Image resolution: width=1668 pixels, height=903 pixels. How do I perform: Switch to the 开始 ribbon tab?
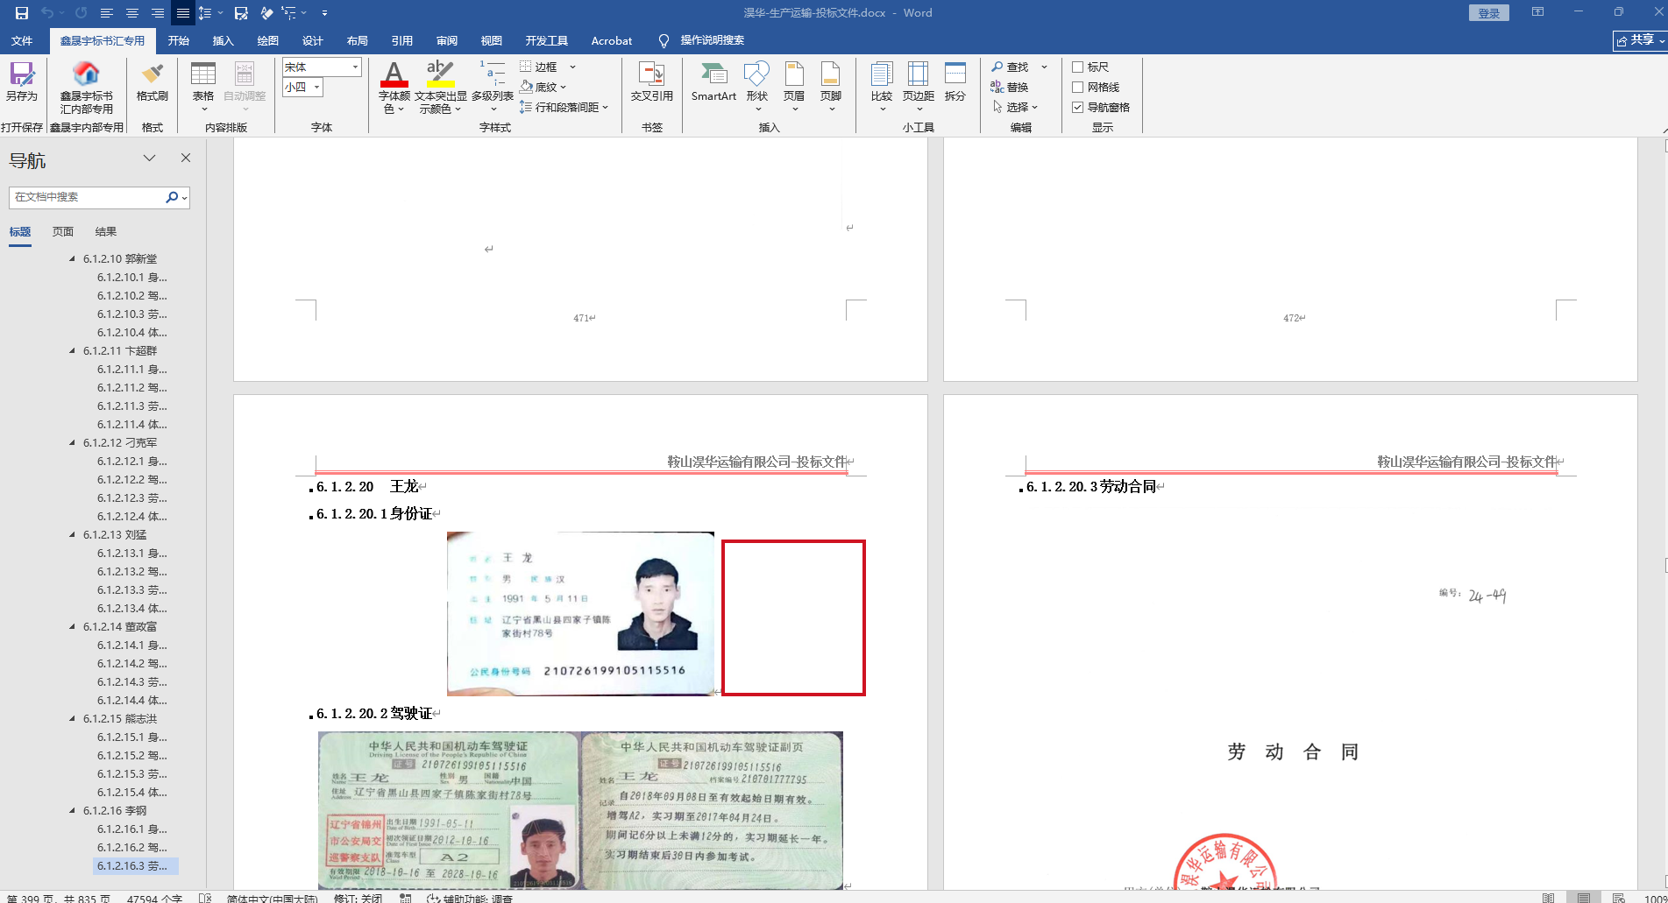179,40
